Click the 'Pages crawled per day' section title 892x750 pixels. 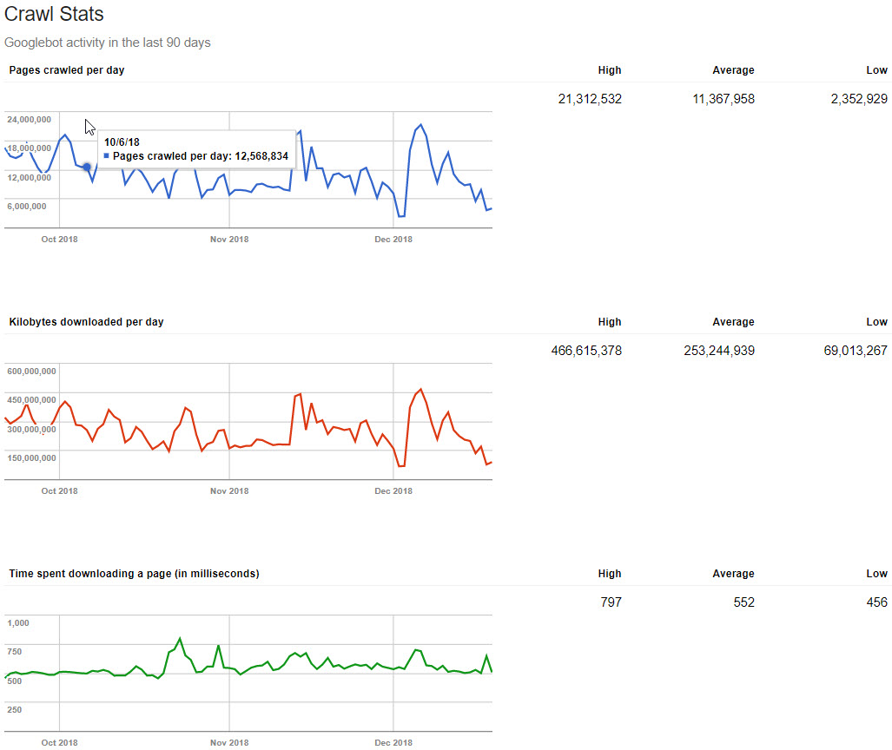pyautogui.click(x=67, y=70)
